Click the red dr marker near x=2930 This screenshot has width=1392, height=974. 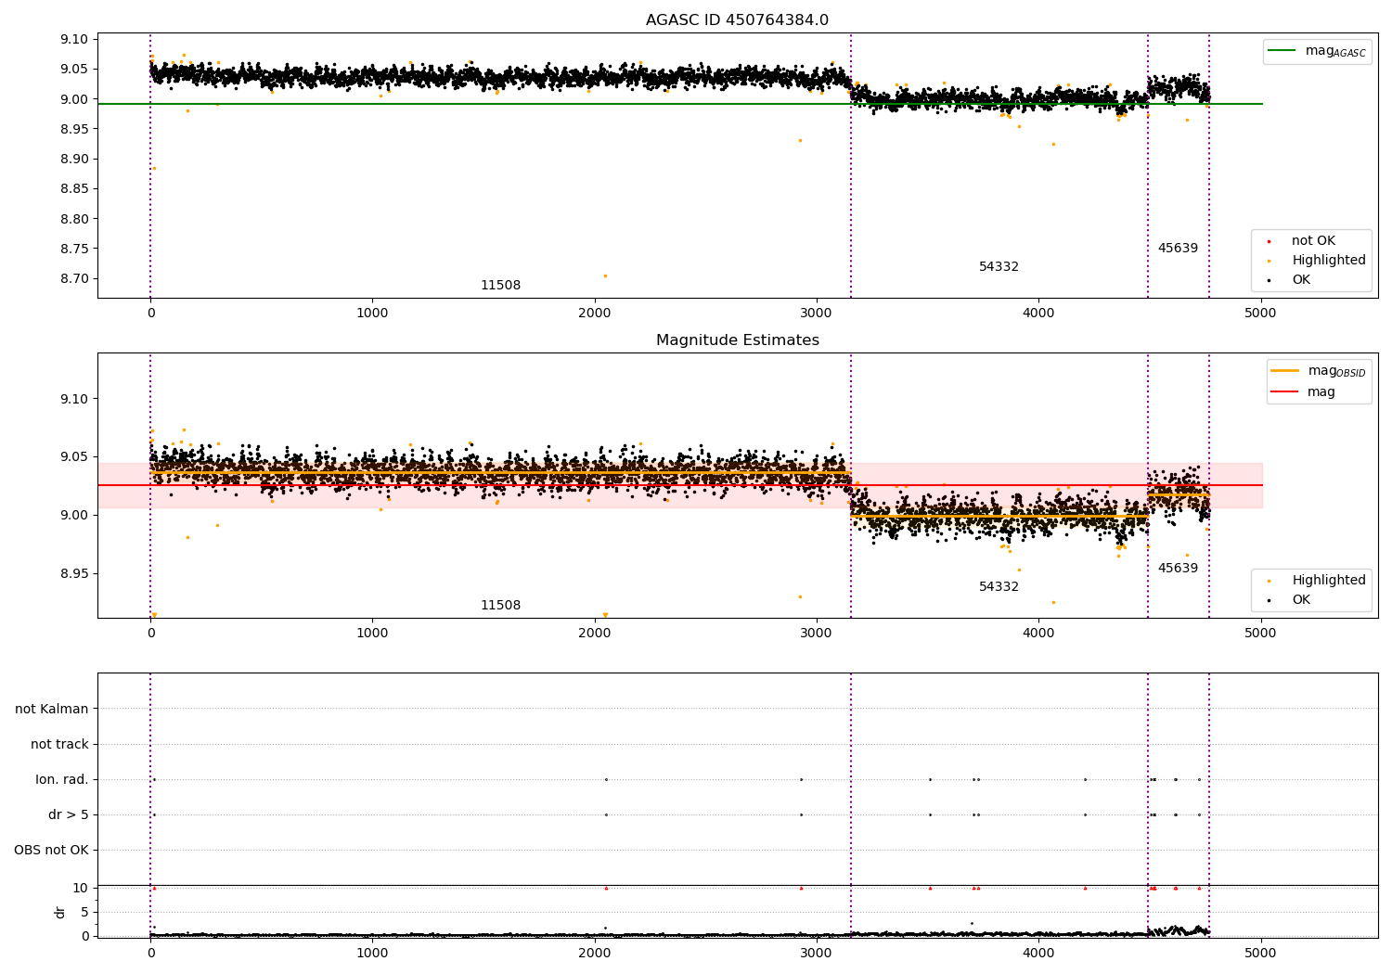(801, 888)
